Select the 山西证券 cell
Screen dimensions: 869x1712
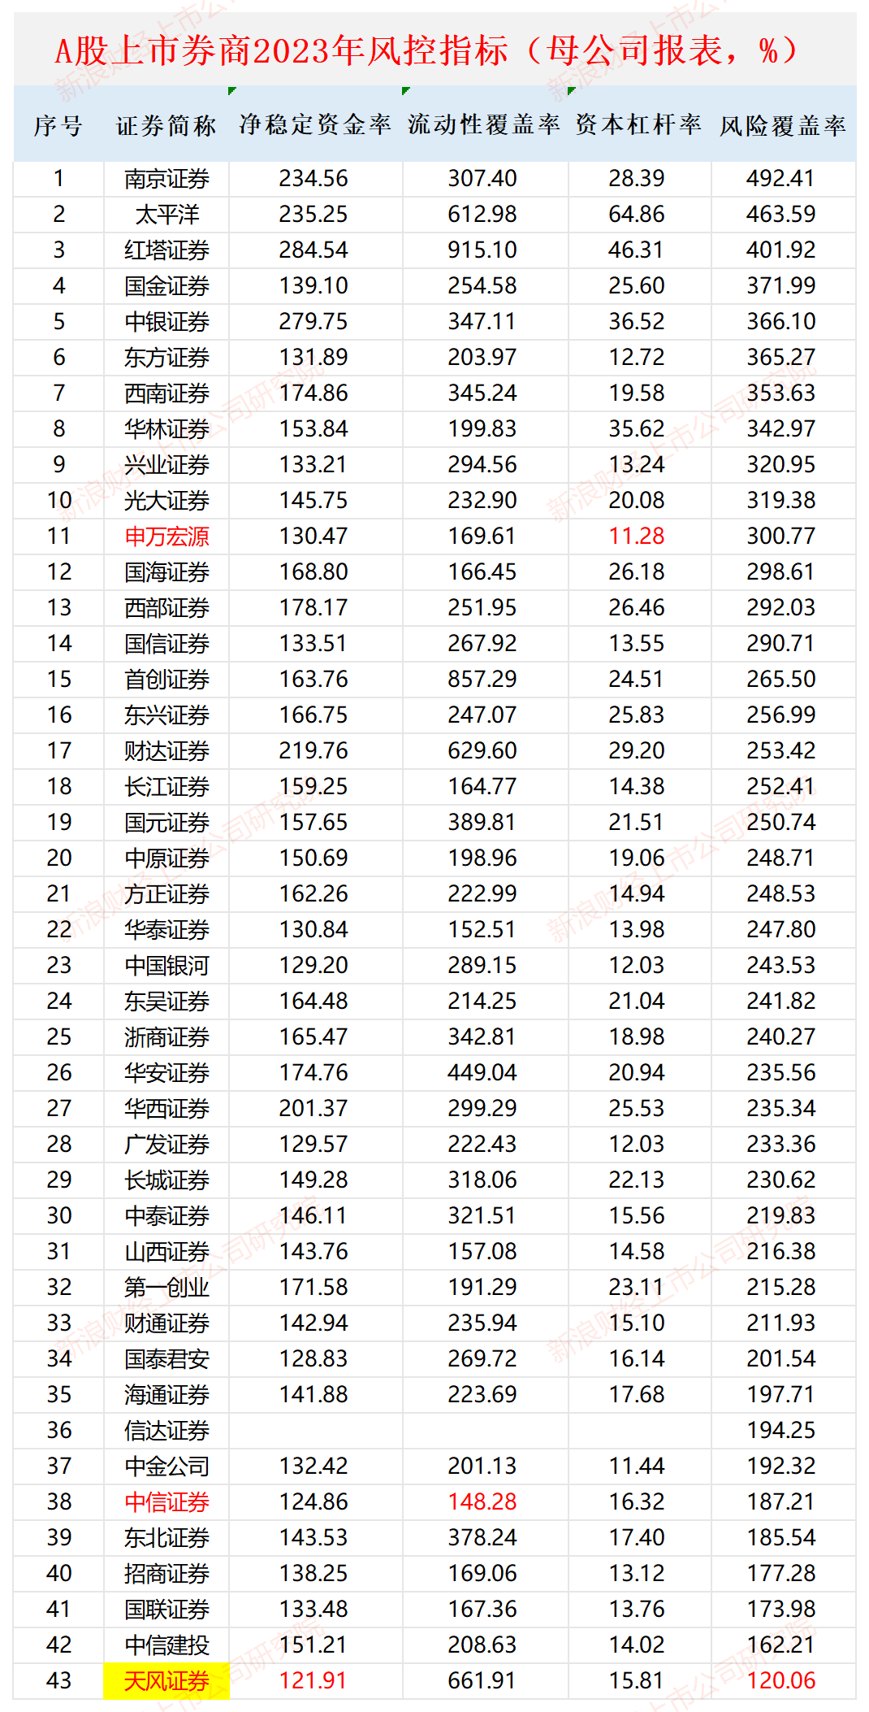(x=166, y=1252)
